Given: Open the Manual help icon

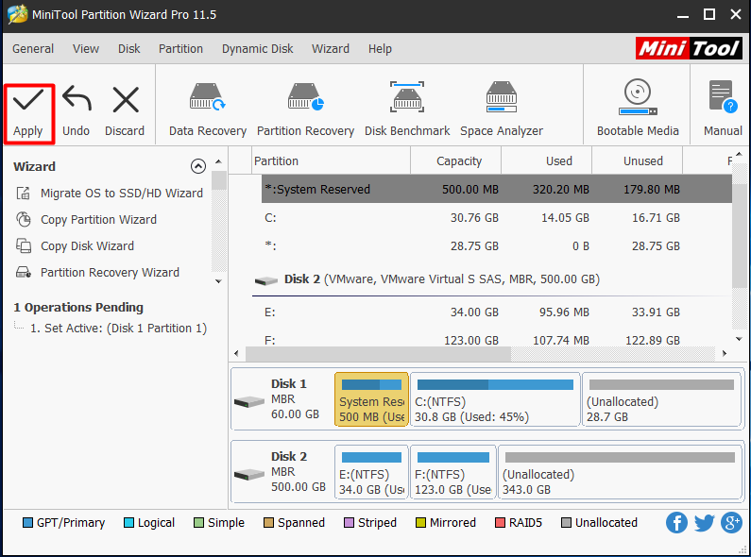Looking at the screenshot, I should pyautogui.click(x=723, y=110).
